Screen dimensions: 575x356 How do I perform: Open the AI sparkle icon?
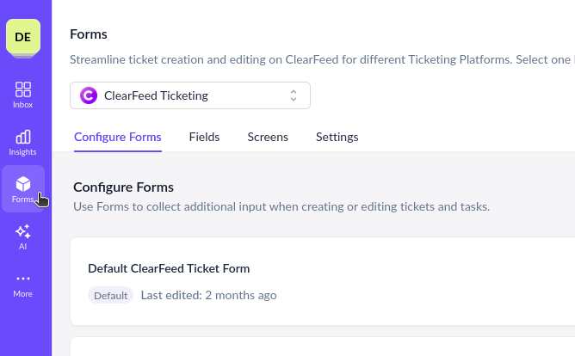pos(23,231)
